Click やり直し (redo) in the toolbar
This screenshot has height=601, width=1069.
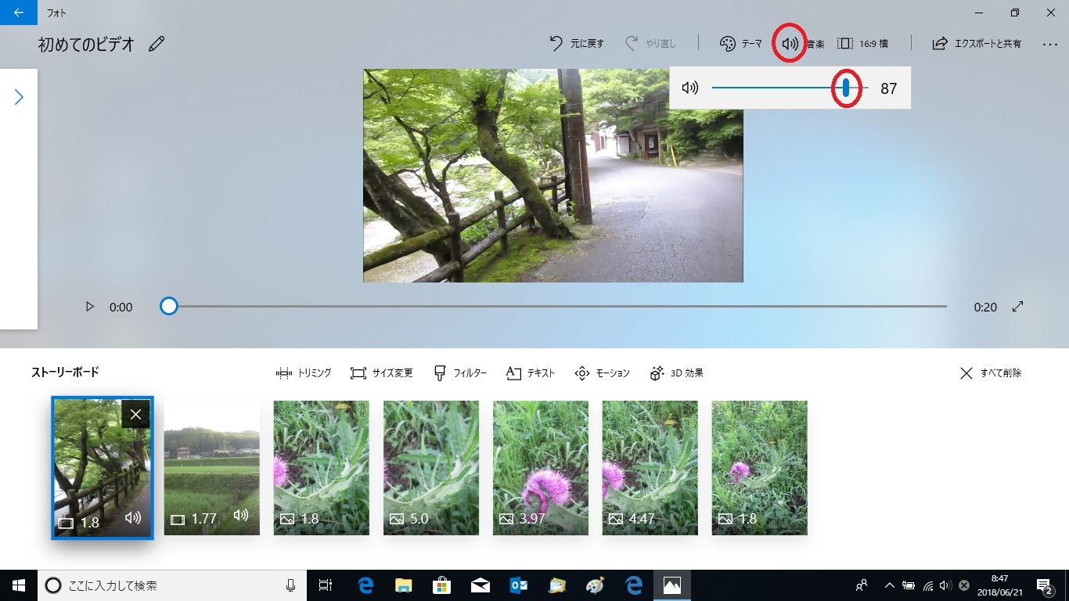point(650,44)
